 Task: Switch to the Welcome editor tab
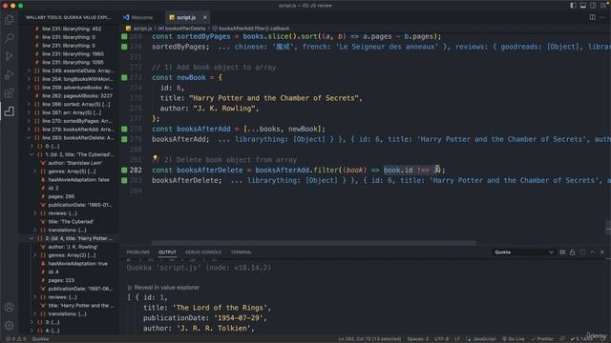pyautogui.click(x=142, y=17)
